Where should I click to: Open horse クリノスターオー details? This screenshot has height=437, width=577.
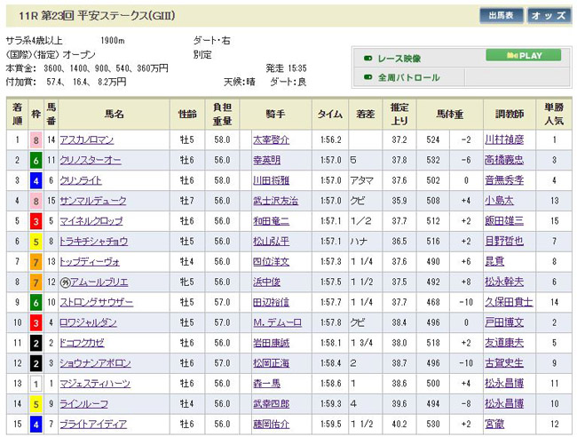91,160
